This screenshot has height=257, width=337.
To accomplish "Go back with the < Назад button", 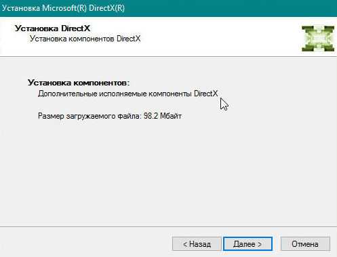I will (197, 244).
